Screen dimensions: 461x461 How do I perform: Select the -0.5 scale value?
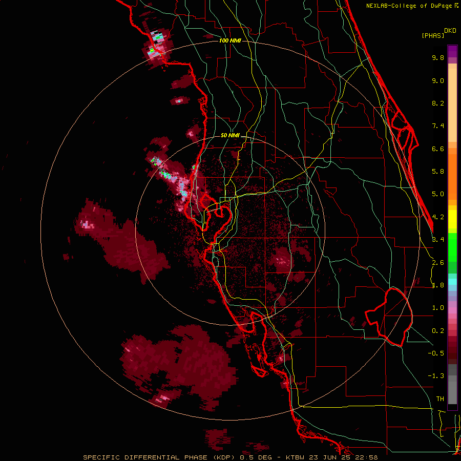tap(436, 353)
